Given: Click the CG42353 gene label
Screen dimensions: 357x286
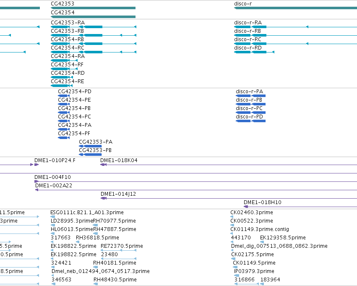Looking at the screenshot, I should (x=63, y=4).
